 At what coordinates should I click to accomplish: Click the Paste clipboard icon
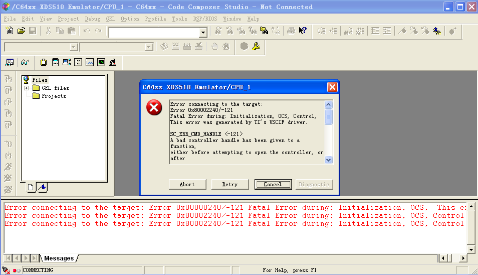tap(71, 31)
